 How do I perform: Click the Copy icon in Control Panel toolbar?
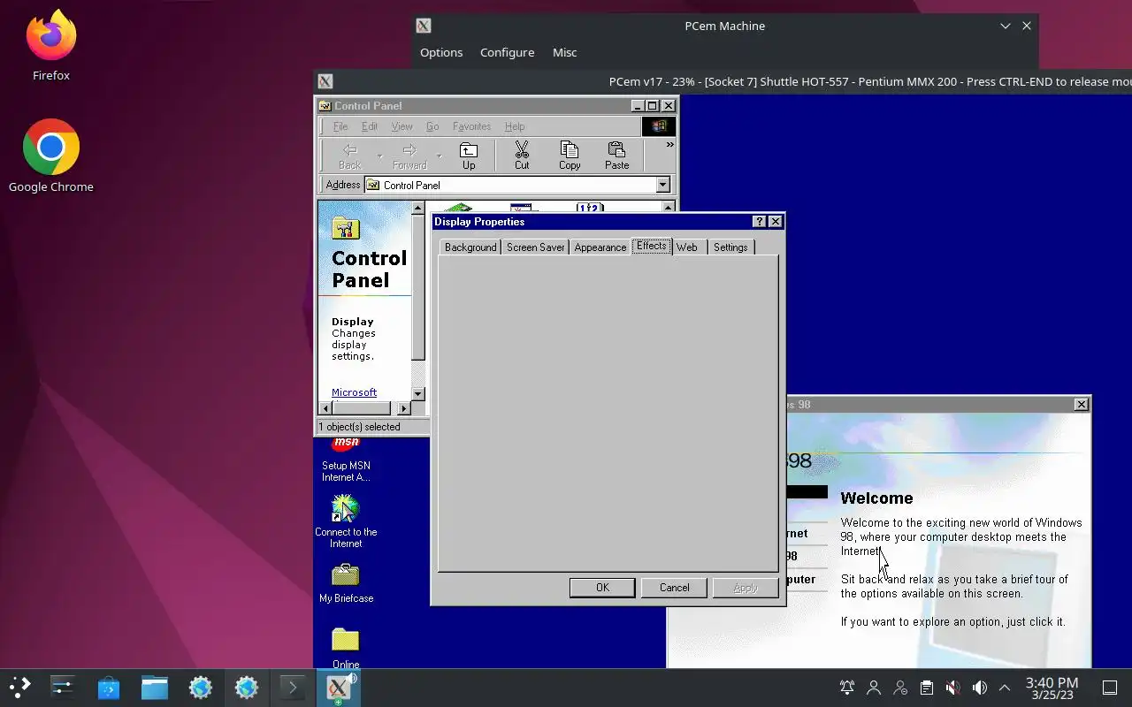570,156
